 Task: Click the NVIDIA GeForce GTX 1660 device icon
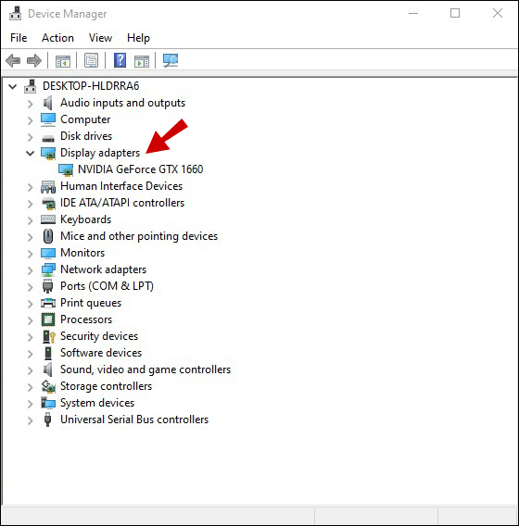[x=66, y=169]
